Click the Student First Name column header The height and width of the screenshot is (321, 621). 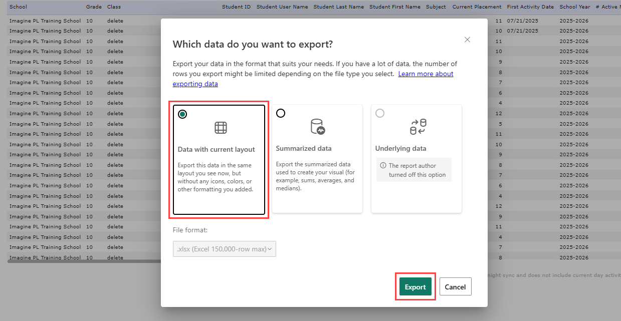click(395, 7)
